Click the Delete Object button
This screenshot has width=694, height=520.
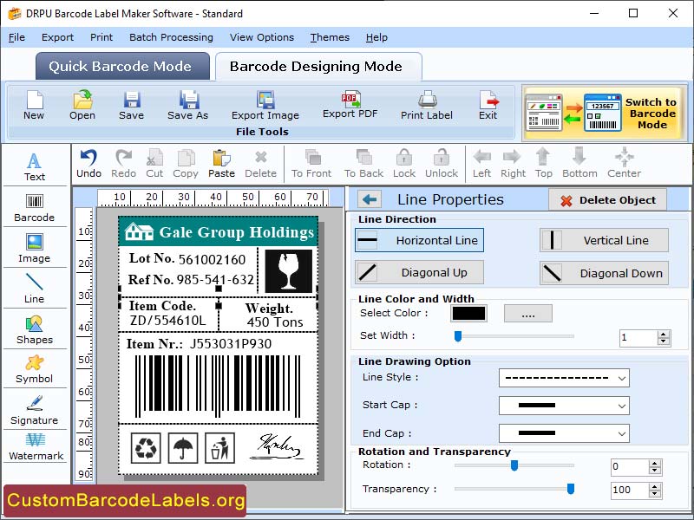point(608,199)
